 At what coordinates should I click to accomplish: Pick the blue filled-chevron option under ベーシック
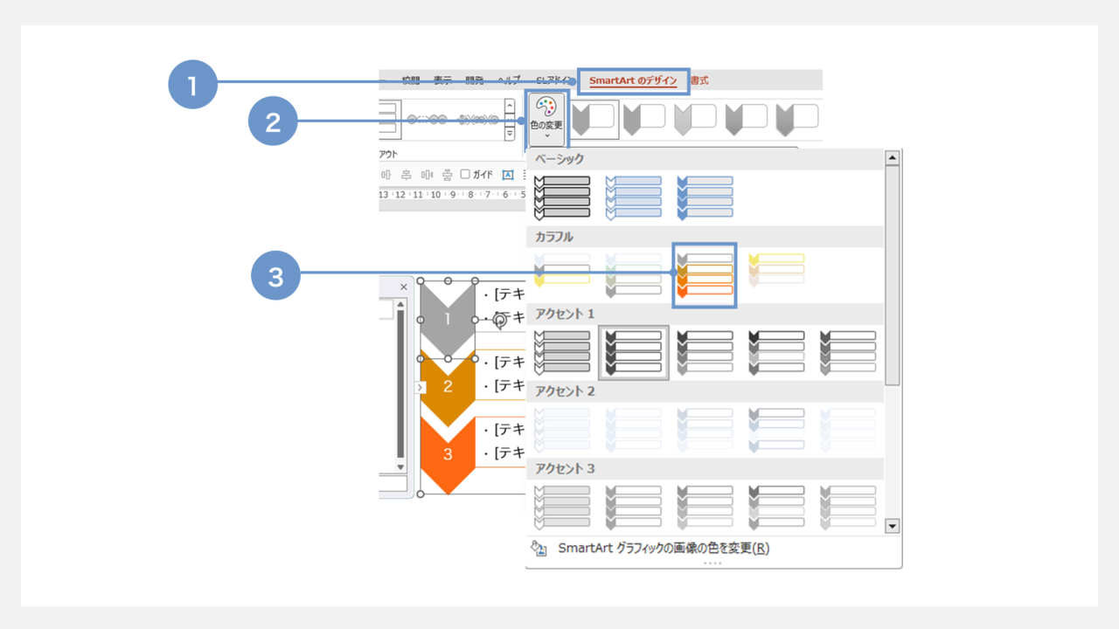pyautogui.click(x=705, y=197)
